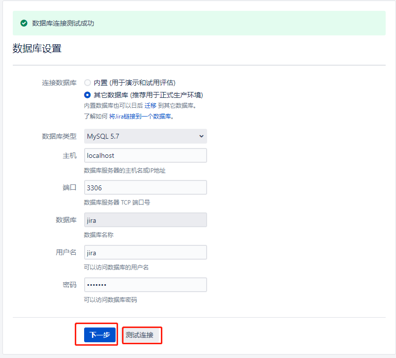Screen dimensions: 396x358
Task: Click the 数据库名称 hint text
Action: [98, 235]
